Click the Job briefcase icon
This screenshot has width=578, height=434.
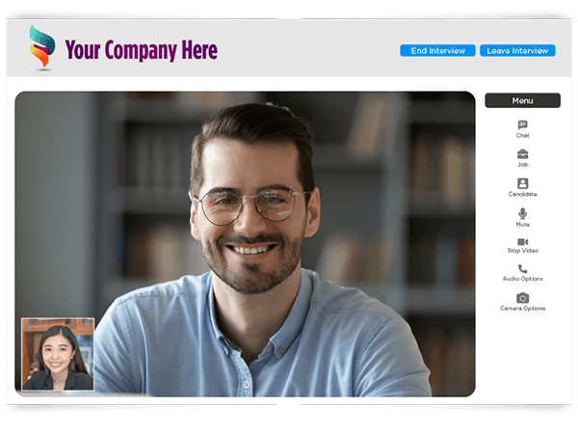pyautogui.click(x=522, y=154)
